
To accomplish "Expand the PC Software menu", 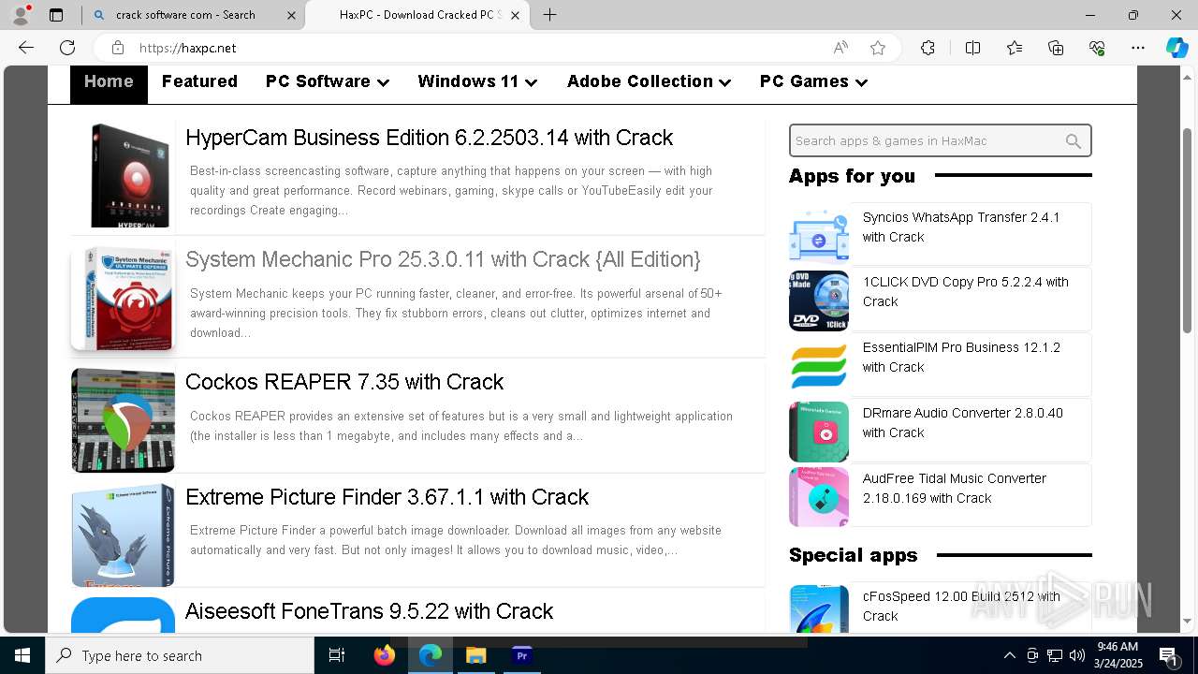I will click(328, 82).
